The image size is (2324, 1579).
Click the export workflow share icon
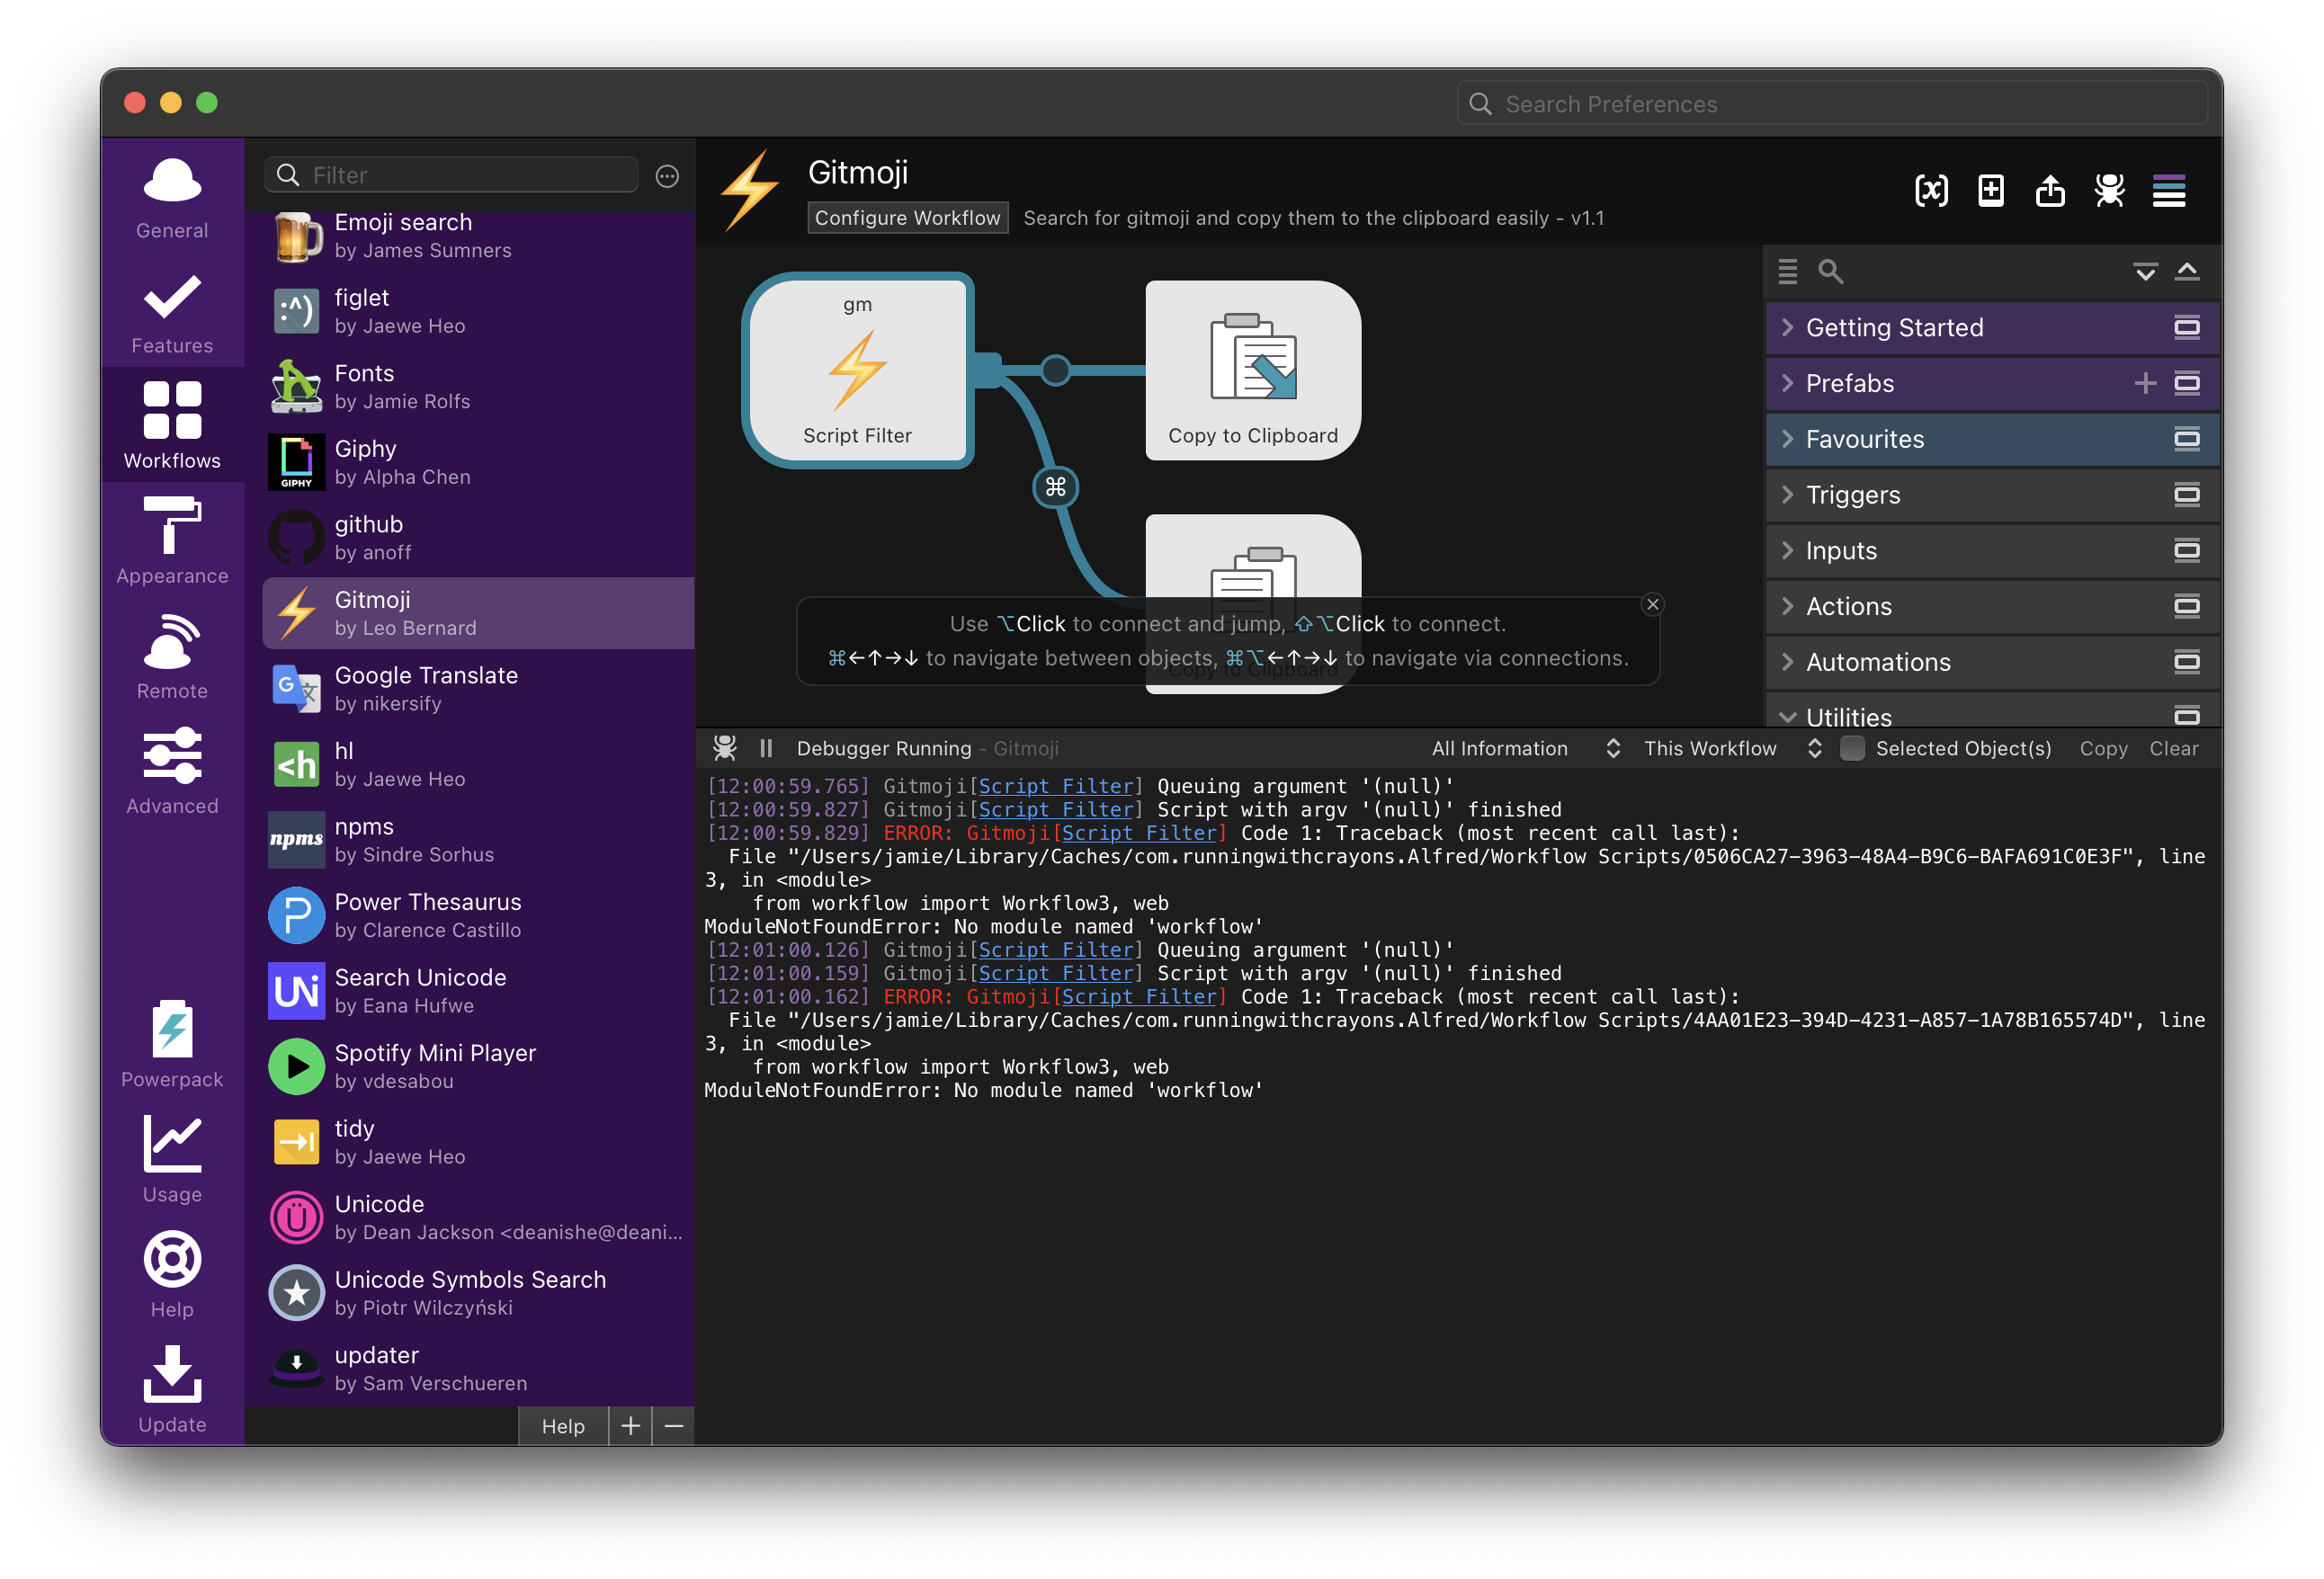[2049, 190]
